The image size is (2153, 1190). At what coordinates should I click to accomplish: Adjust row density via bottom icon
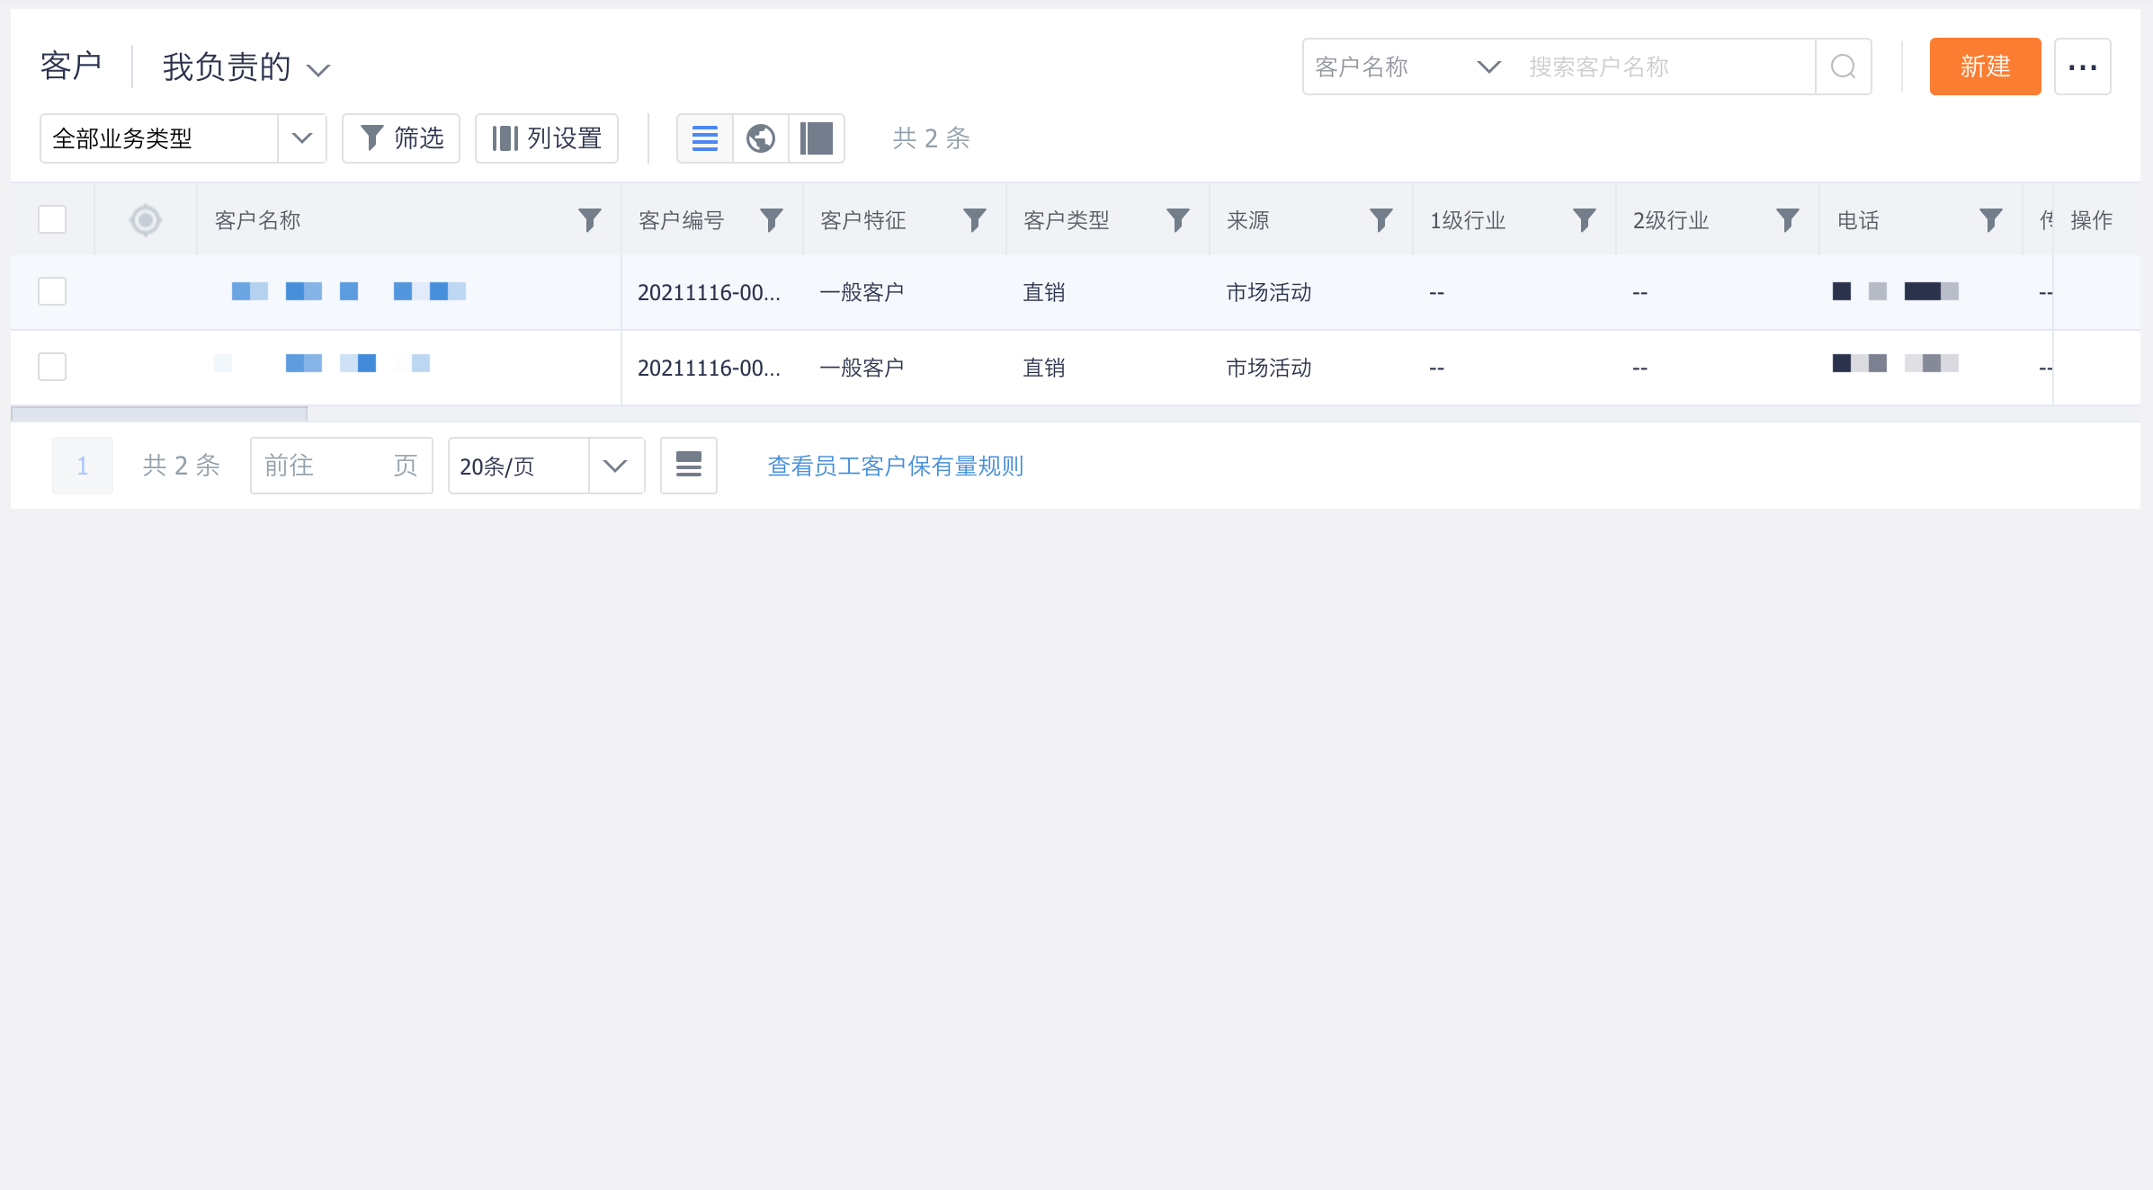(688, 466)
